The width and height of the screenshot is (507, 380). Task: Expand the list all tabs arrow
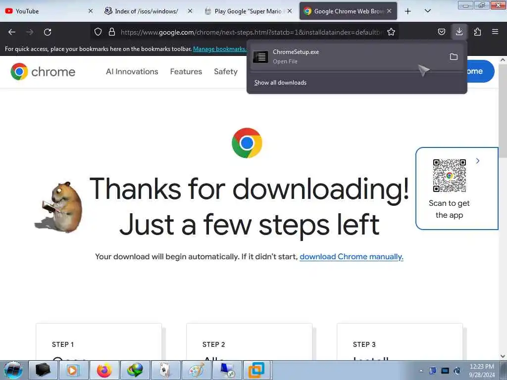click(x=427, y=11)
